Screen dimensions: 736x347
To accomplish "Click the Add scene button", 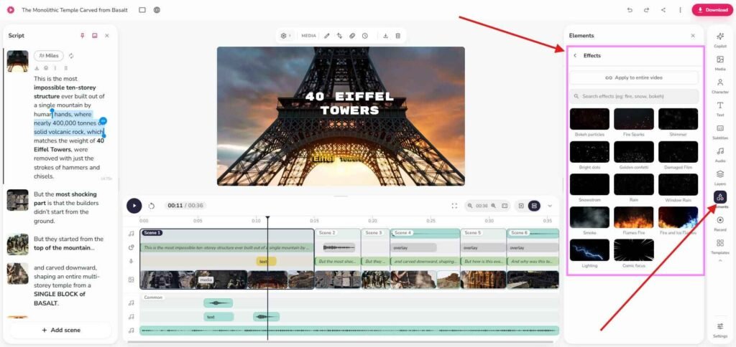I will [x=60, y=330].
